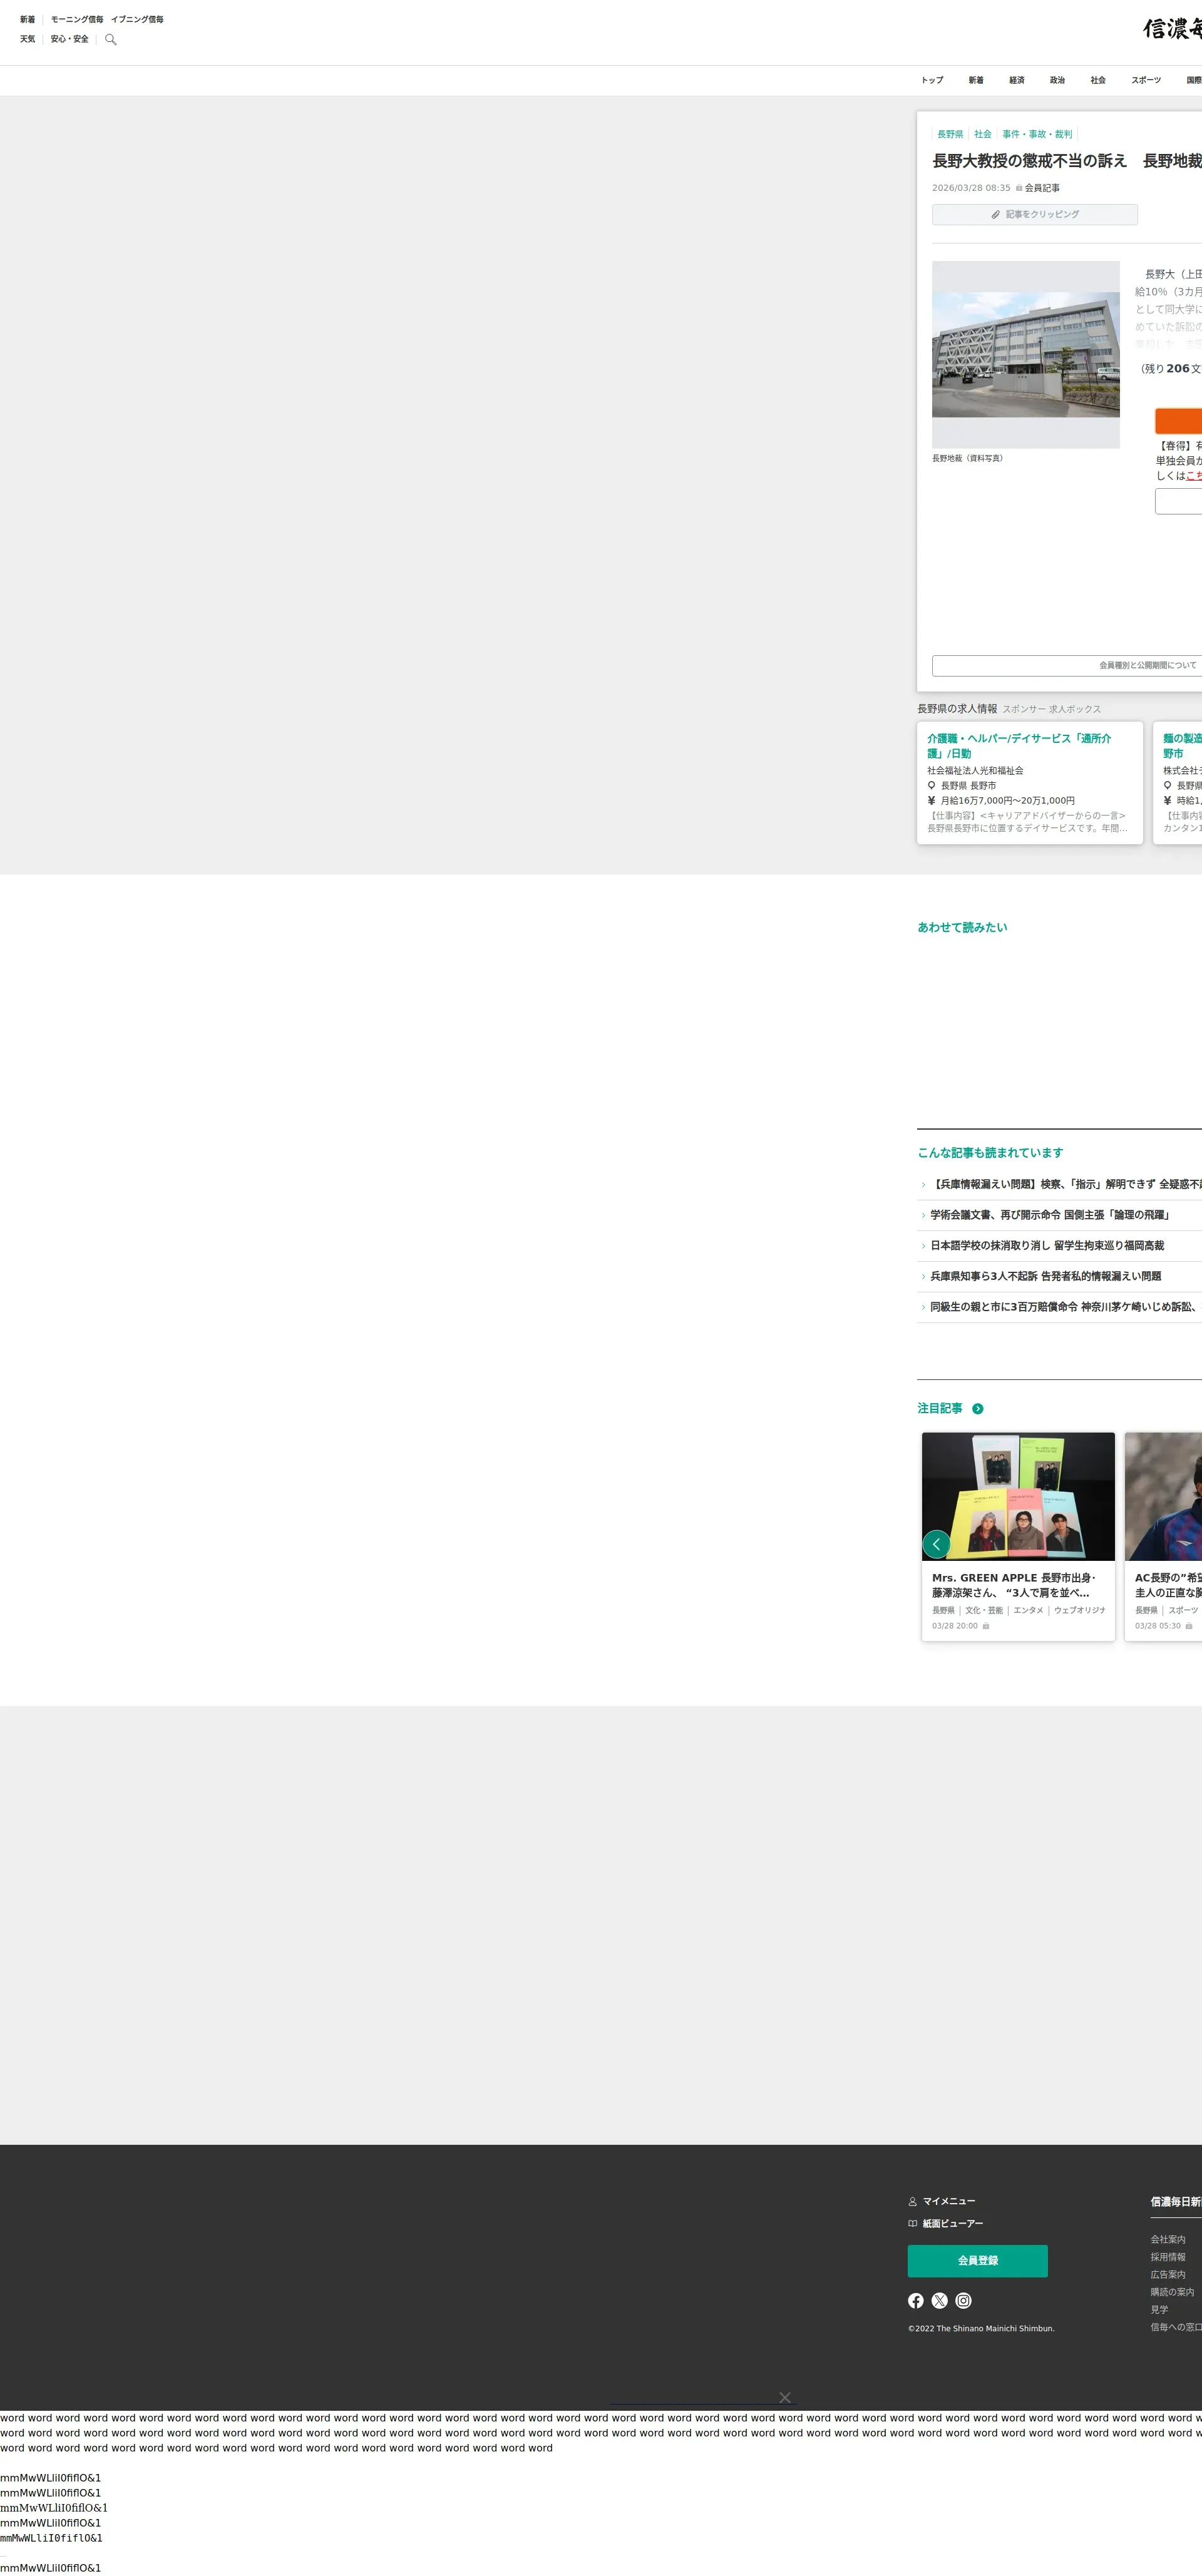1202x2576 pixels.
Task: Open search with the magnifying glass icon
Action: [x=111, y=40]
